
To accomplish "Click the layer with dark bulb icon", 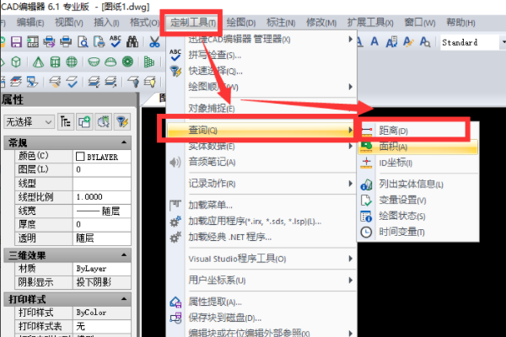I will pyautogui.click(x=133, y=82).
